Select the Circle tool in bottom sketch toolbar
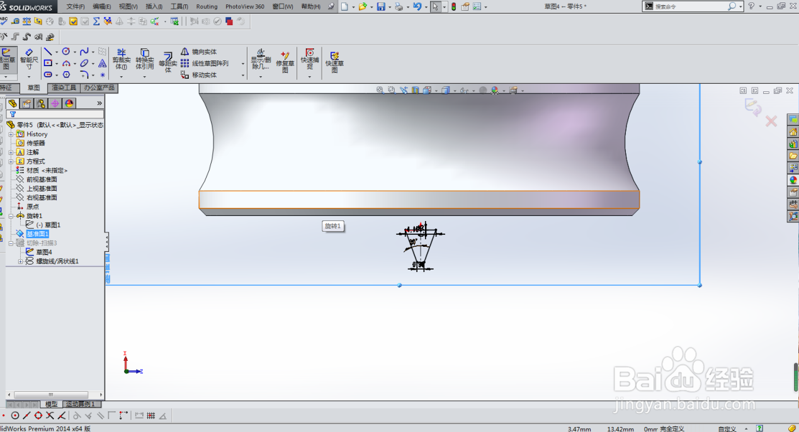 (14, 415)
